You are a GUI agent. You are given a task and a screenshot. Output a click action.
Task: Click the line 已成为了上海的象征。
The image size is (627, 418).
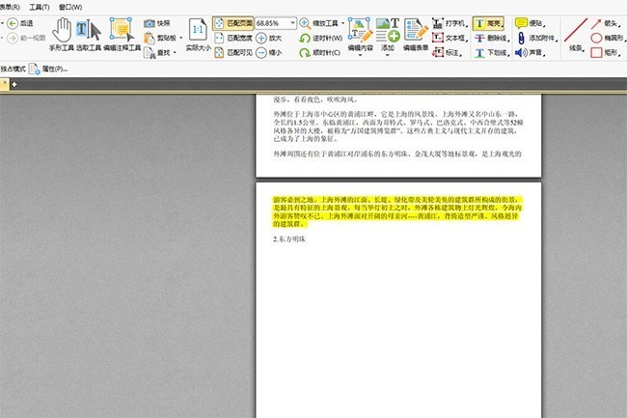coord(306,139)
